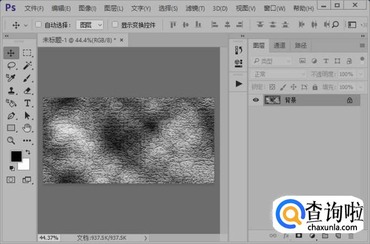Toggle shape layer filter
The height and width of the screenshot is (244, 370).
tap(337, 61)
